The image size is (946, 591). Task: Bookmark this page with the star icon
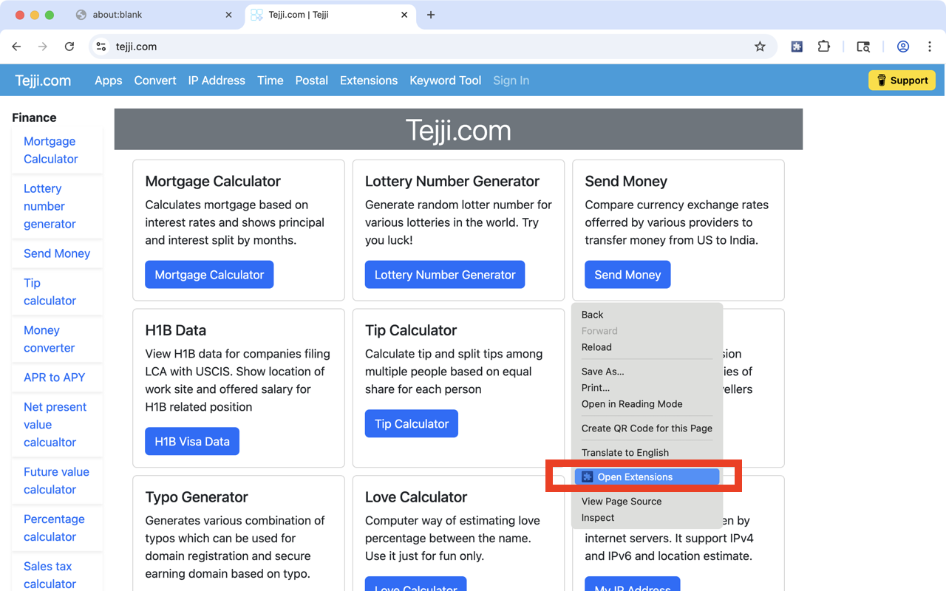[x=760, y=47]
